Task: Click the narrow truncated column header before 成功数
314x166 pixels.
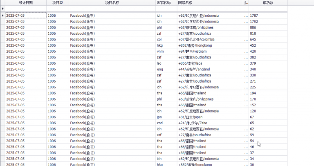Action: [246, 2]
